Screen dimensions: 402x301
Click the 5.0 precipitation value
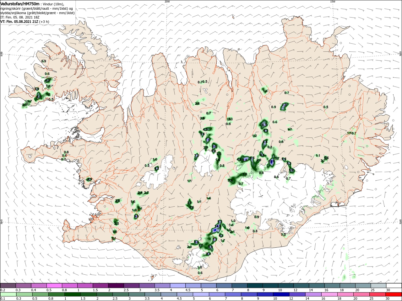click(x=291, y=170)
